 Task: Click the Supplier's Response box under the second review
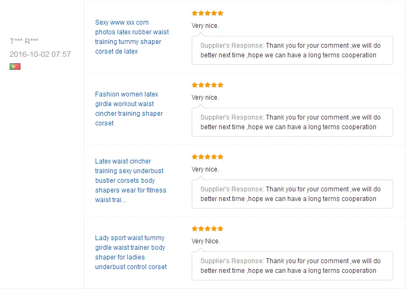click(292, 122)
